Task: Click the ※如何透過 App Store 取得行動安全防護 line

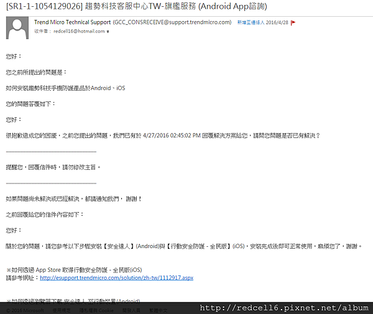Action: coord(74,270)
